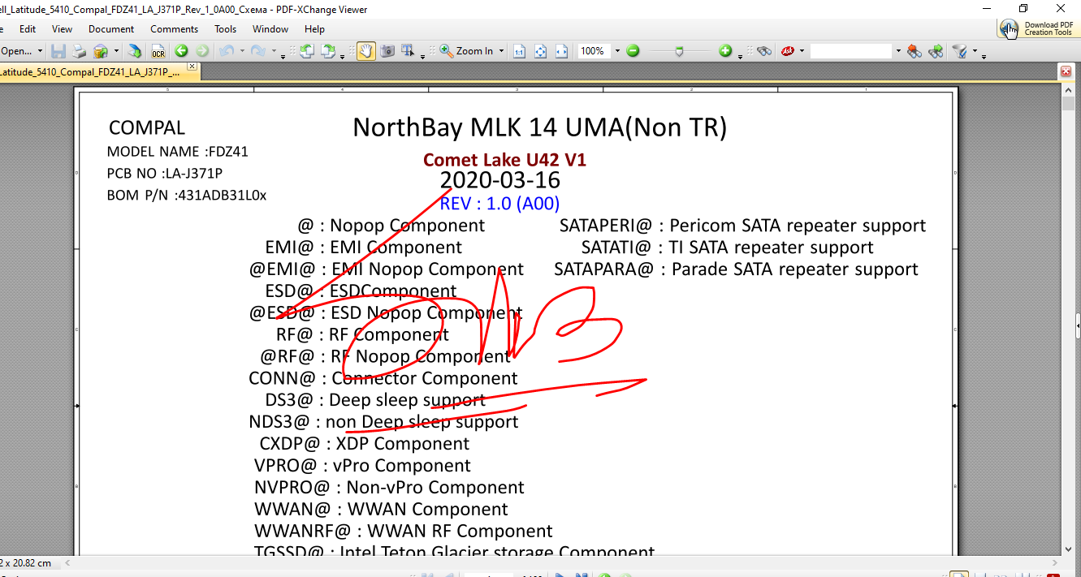Open the Tools menu
This screenshot has height=577, width=1081.
226,28
